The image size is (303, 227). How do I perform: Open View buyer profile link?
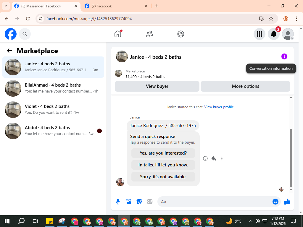pos(219,107)
